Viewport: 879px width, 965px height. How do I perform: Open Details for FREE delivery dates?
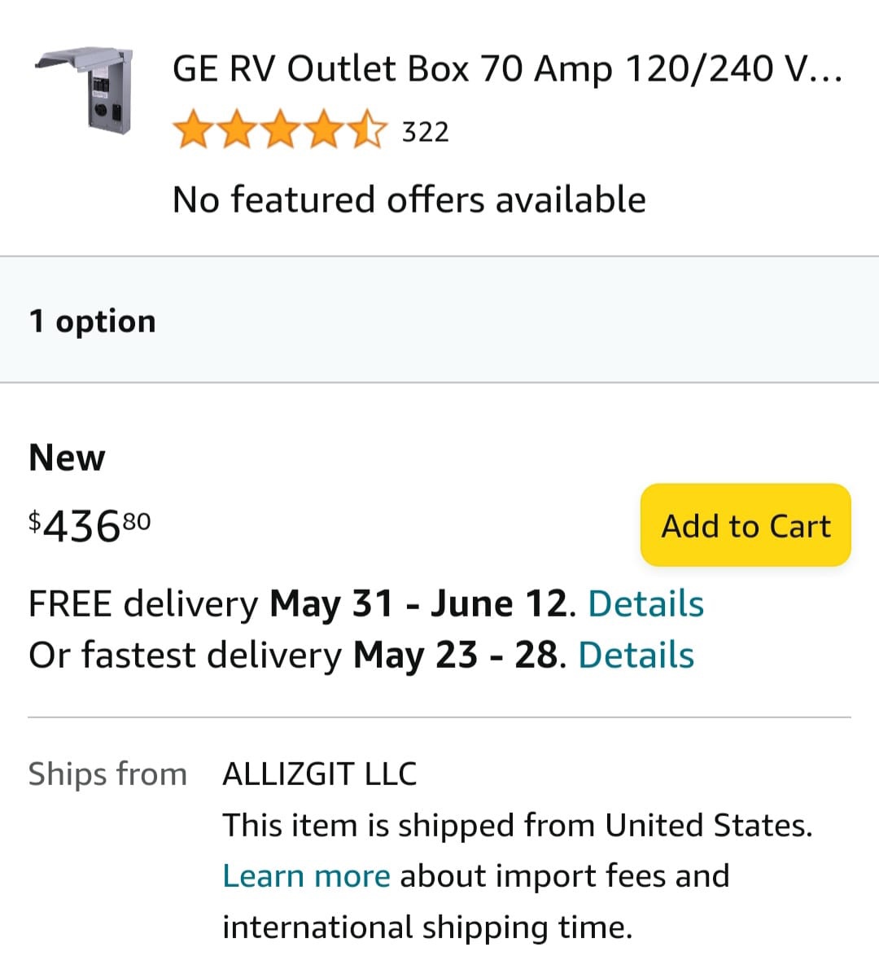click(645, 603)
